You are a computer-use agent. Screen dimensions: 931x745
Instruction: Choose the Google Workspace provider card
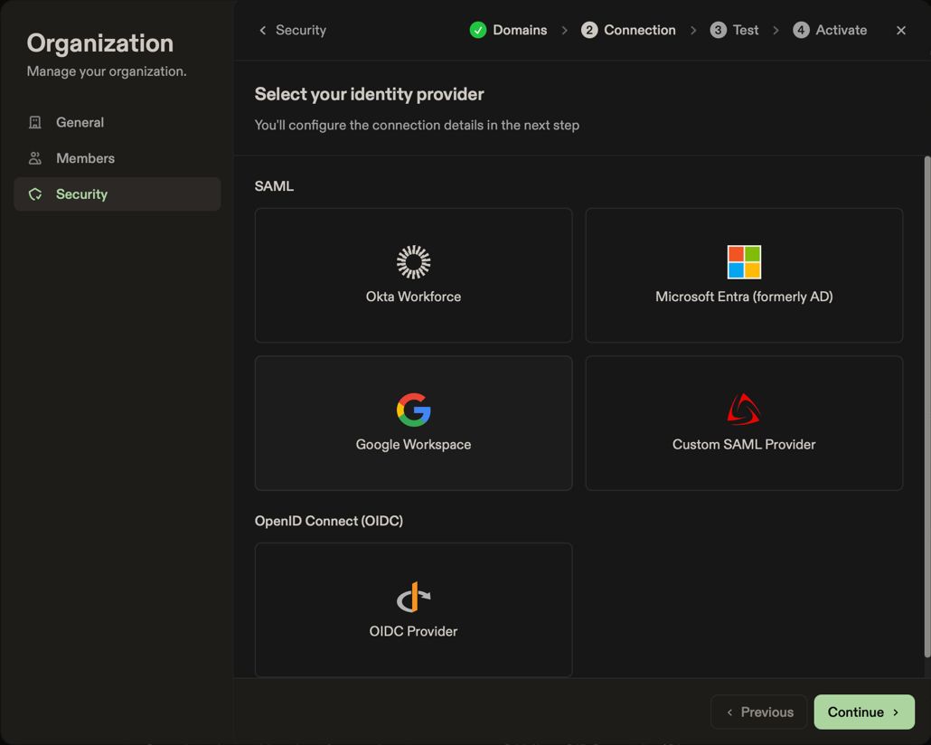(x=413, y=423)
